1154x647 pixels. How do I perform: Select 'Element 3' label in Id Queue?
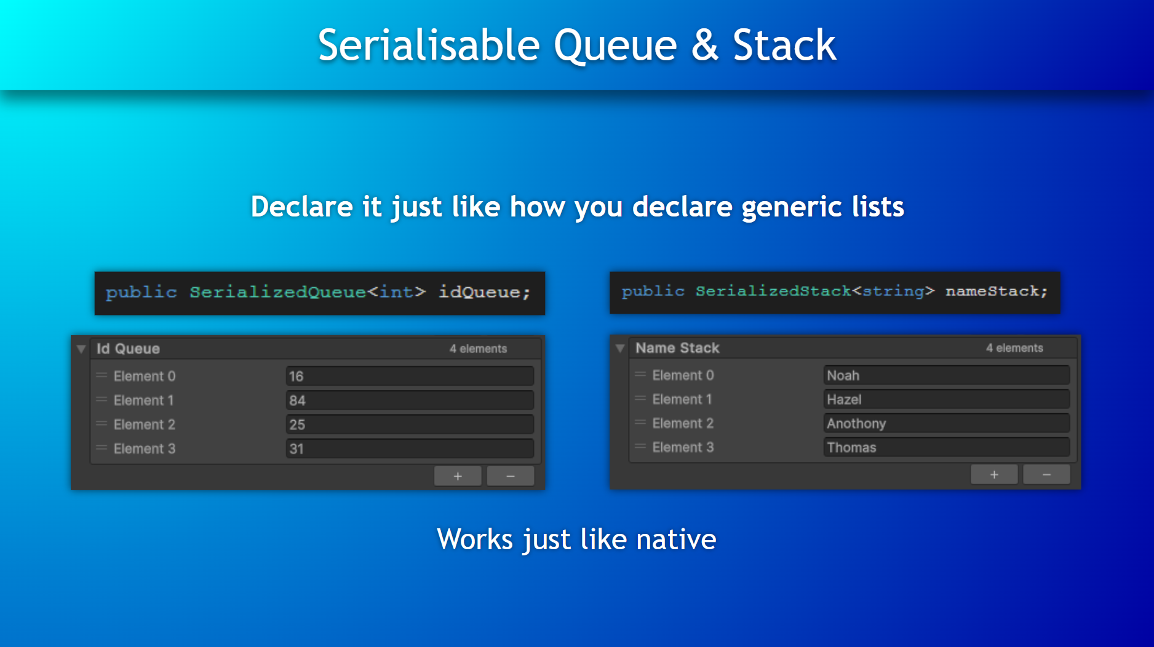tap(145, 448)
